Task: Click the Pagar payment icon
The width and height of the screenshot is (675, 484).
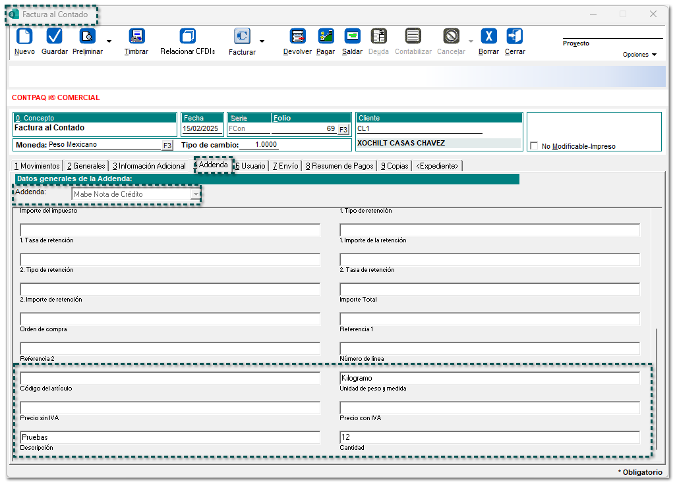Action: point(326,36)
